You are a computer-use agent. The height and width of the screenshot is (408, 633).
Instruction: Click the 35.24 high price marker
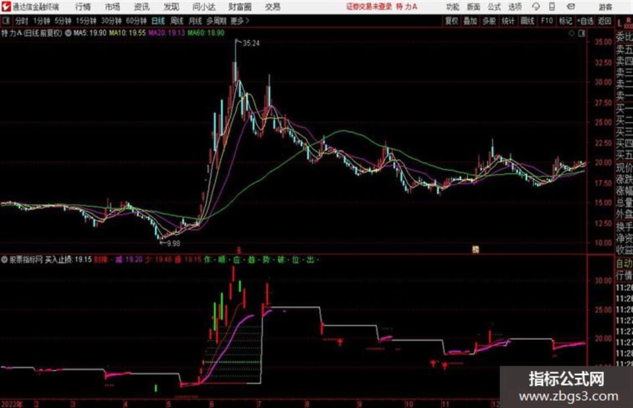coord(251,44)
